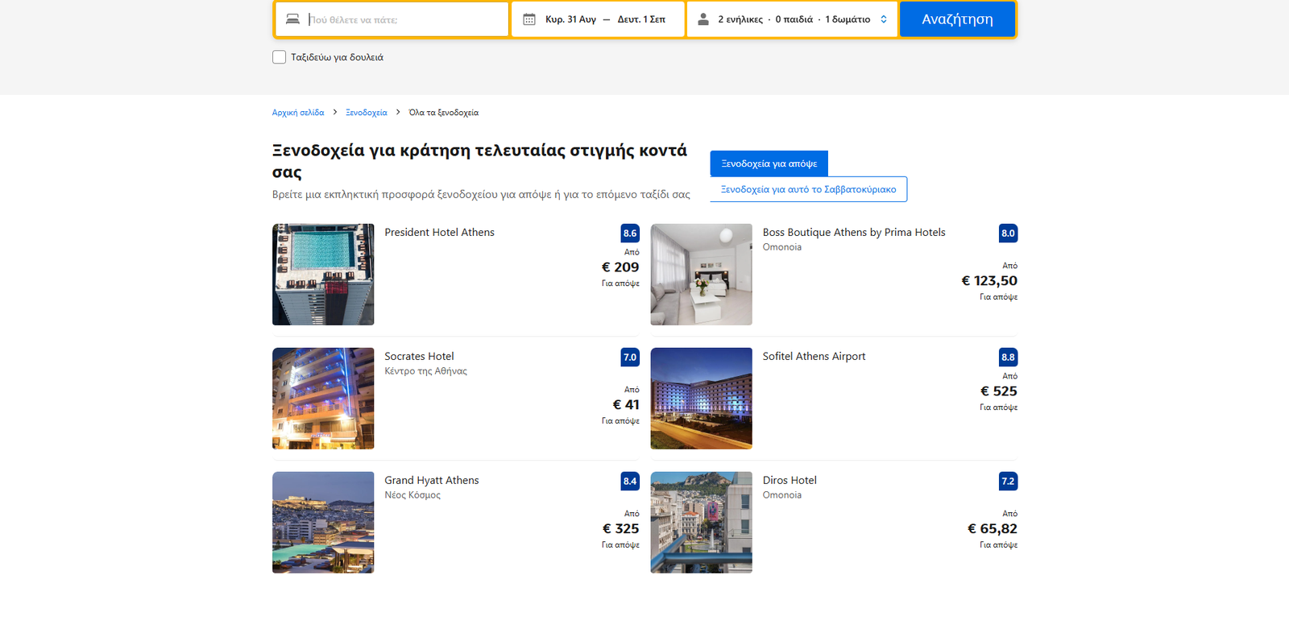Open the Sofitel Athens Airport photo thumbnail
This screenshot has height=633, width=1289.
click(701, 399)
